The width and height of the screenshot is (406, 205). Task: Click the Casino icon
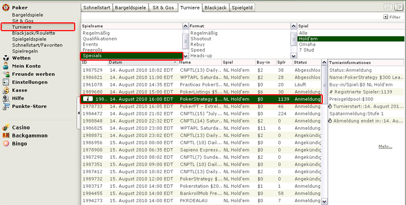(x=6, y=128)
